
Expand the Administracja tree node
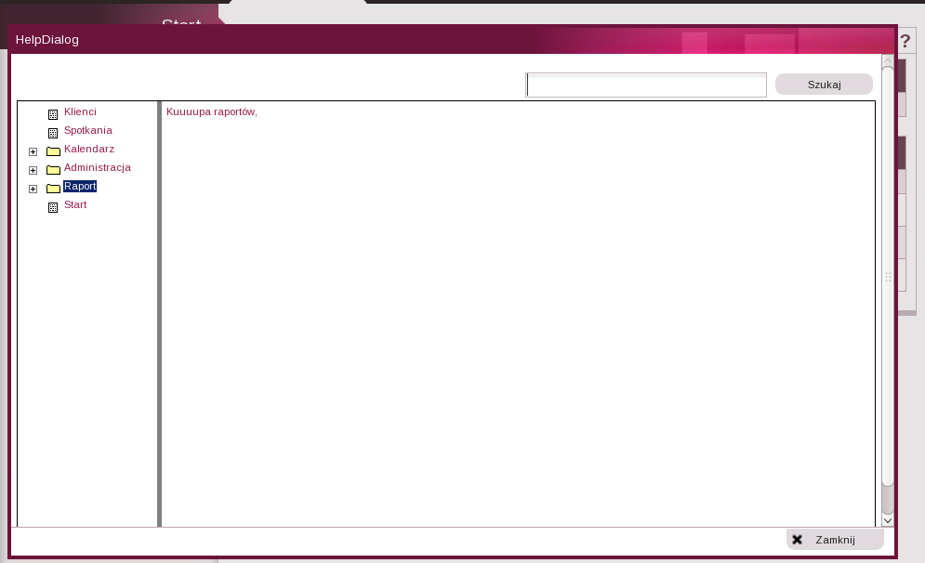33,170
